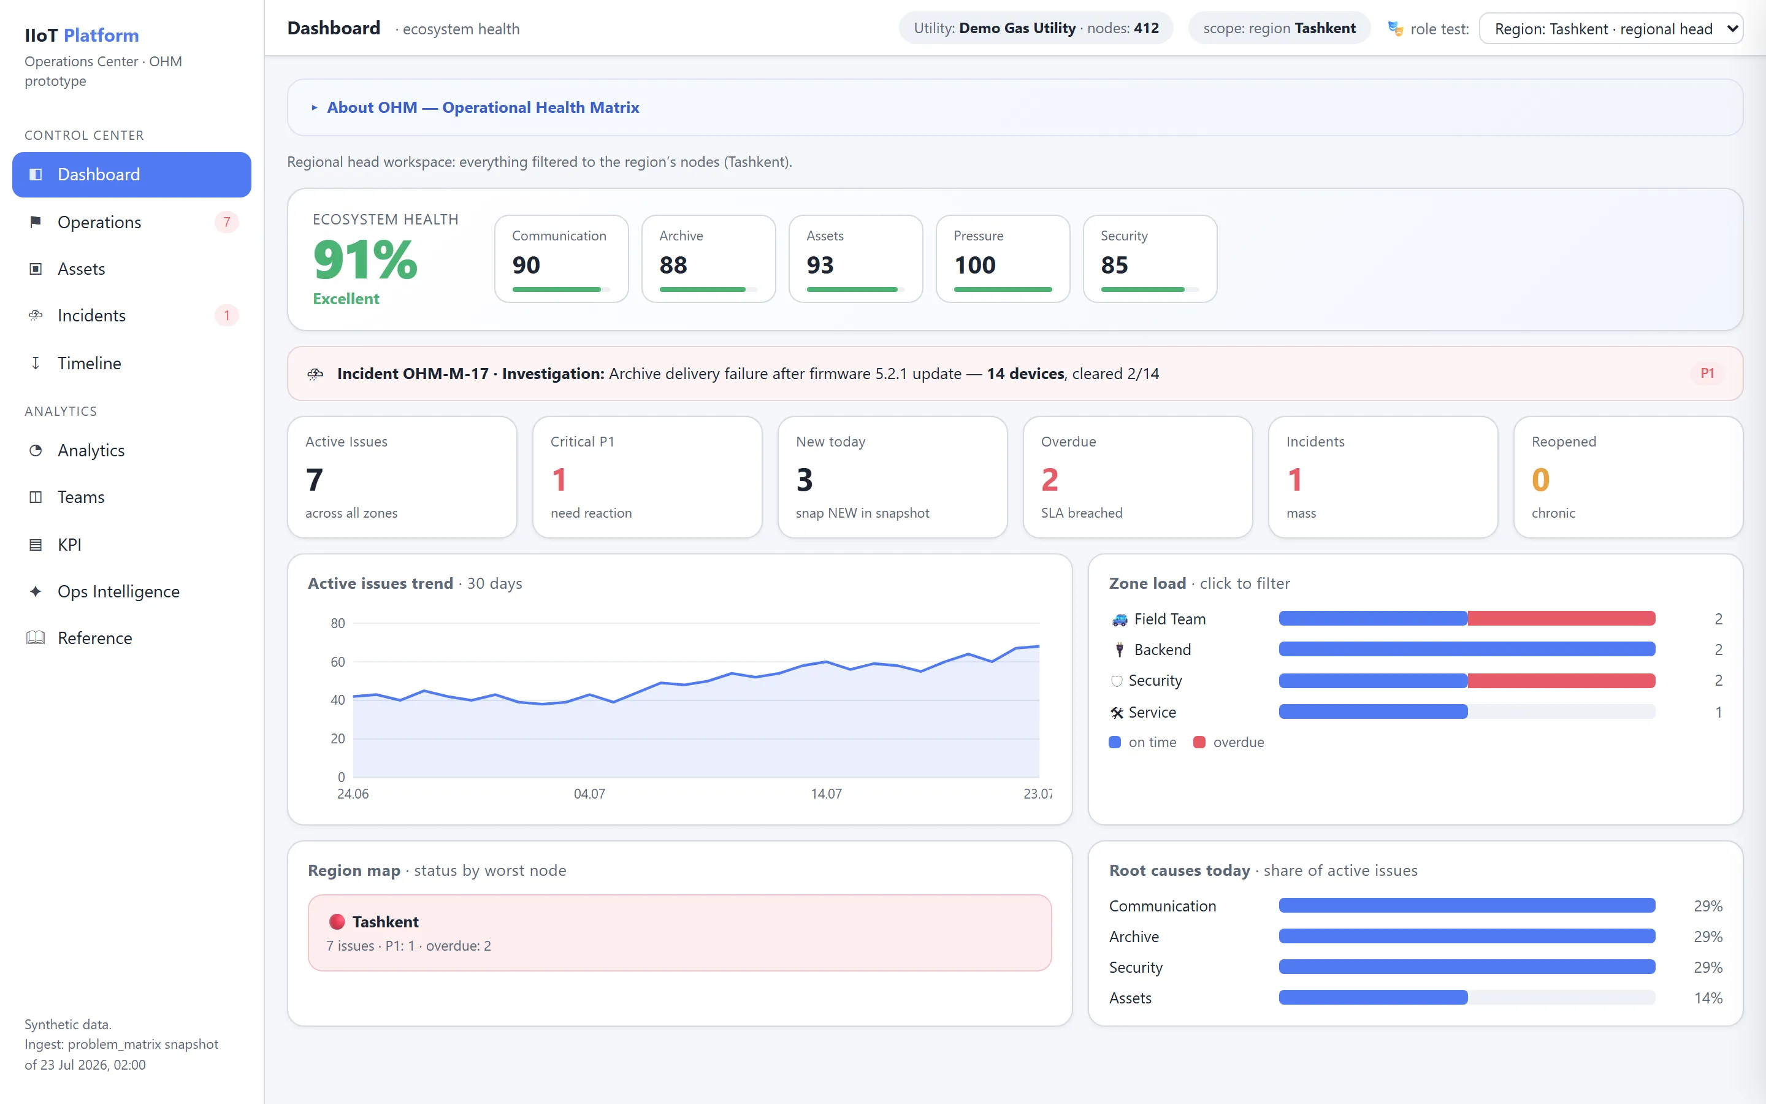Viewport: 1766px width, 1104px height.
Task: Click the Utility Demo Gas Utility chip
Action: (1036, 28)
